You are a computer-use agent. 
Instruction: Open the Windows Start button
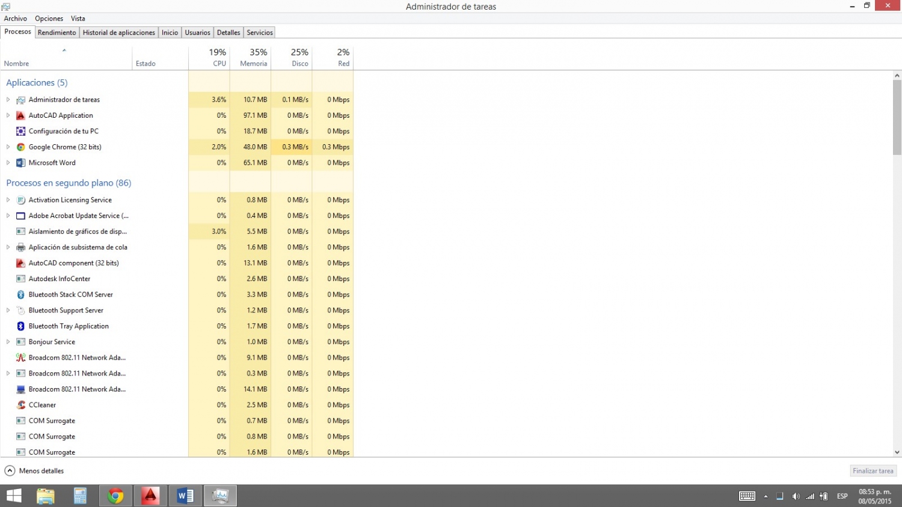14,496
